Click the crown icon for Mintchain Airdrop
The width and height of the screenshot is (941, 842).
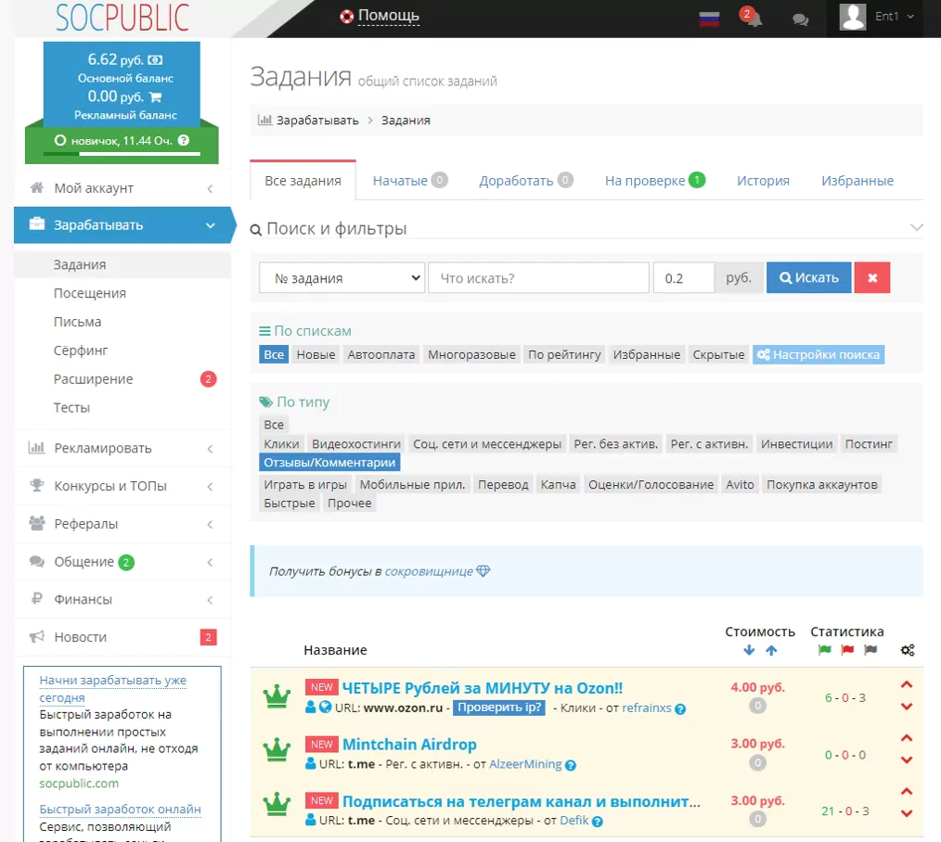277,750
